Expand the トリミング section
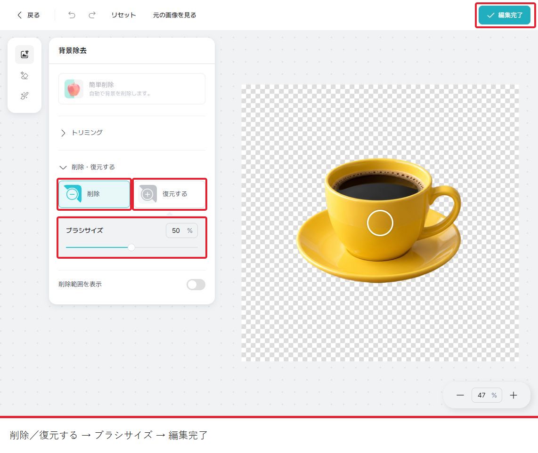Image resolution: width=538 pixels, height=453 pixels. tap(82, 133)
